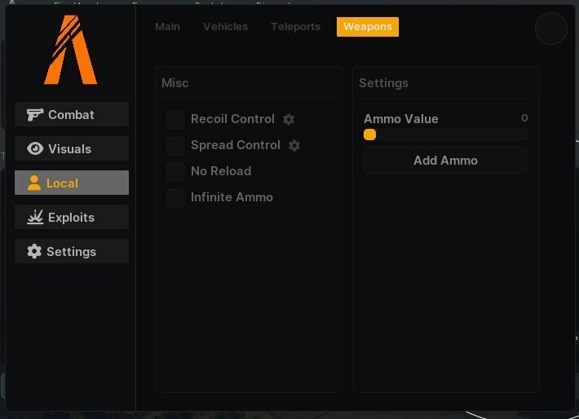The width and height of the screenshot is (579, 419).
Task: Open Spread Control gear settings
Action: pyautogui.click(x=294, y=145)
